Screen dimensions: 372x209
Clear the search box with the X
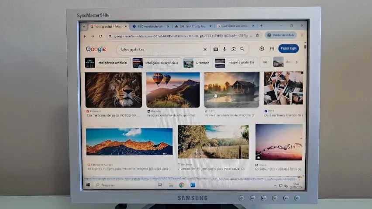tap(205, 49)
